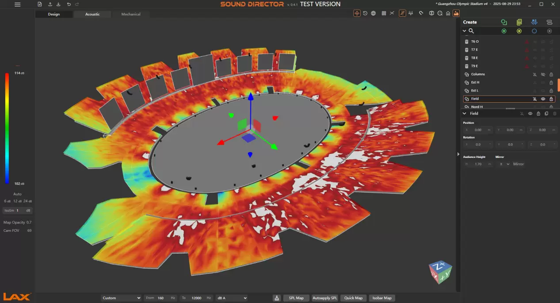Switch to the Acoustic tab
560x303 pixels.
[x=92, y=14]
